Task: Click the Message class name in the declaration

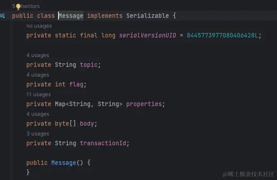Action: pos(71,16)
